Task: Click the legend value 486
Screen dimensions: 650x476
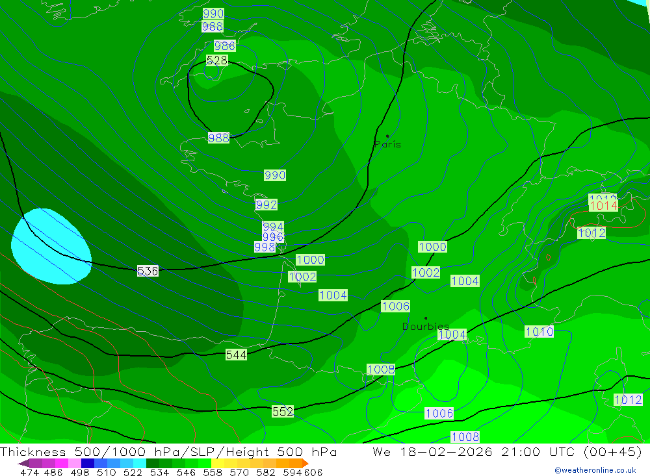Action: [53, 472]
